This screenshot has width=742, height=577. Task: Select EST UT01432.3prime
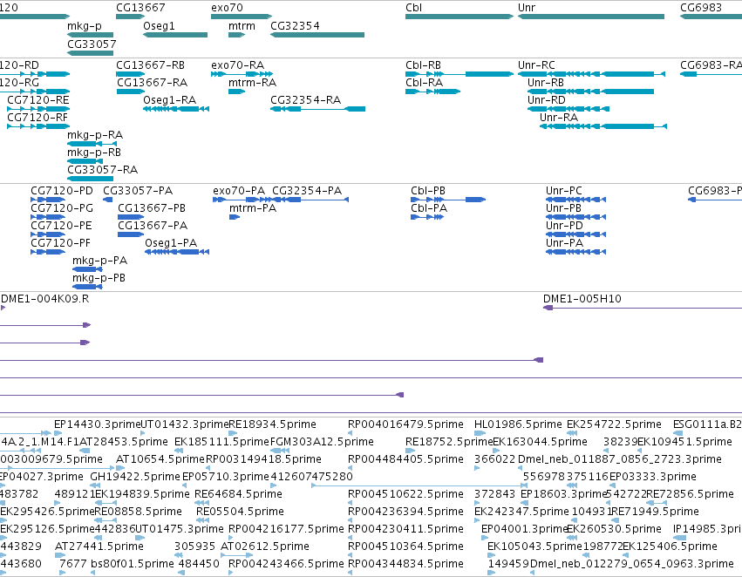(185, 424)
